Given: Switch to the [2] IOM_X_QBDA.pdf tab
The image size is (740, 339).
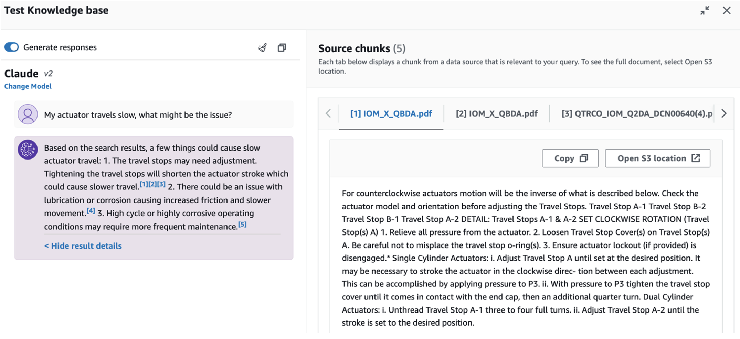Looking at the screenshot, I should click(497, 113).
